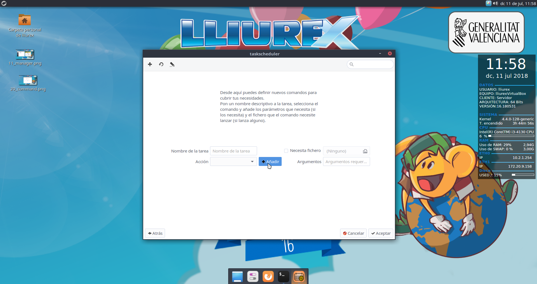Click the Argumentos input field
This screenshot has width=537, height=284.
tap(346, 162)
